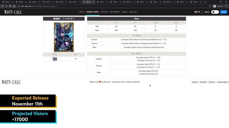Select the Classic slash resistance penetration text
This screenshot has height=128, width=229.
click(x=144, y=39)
